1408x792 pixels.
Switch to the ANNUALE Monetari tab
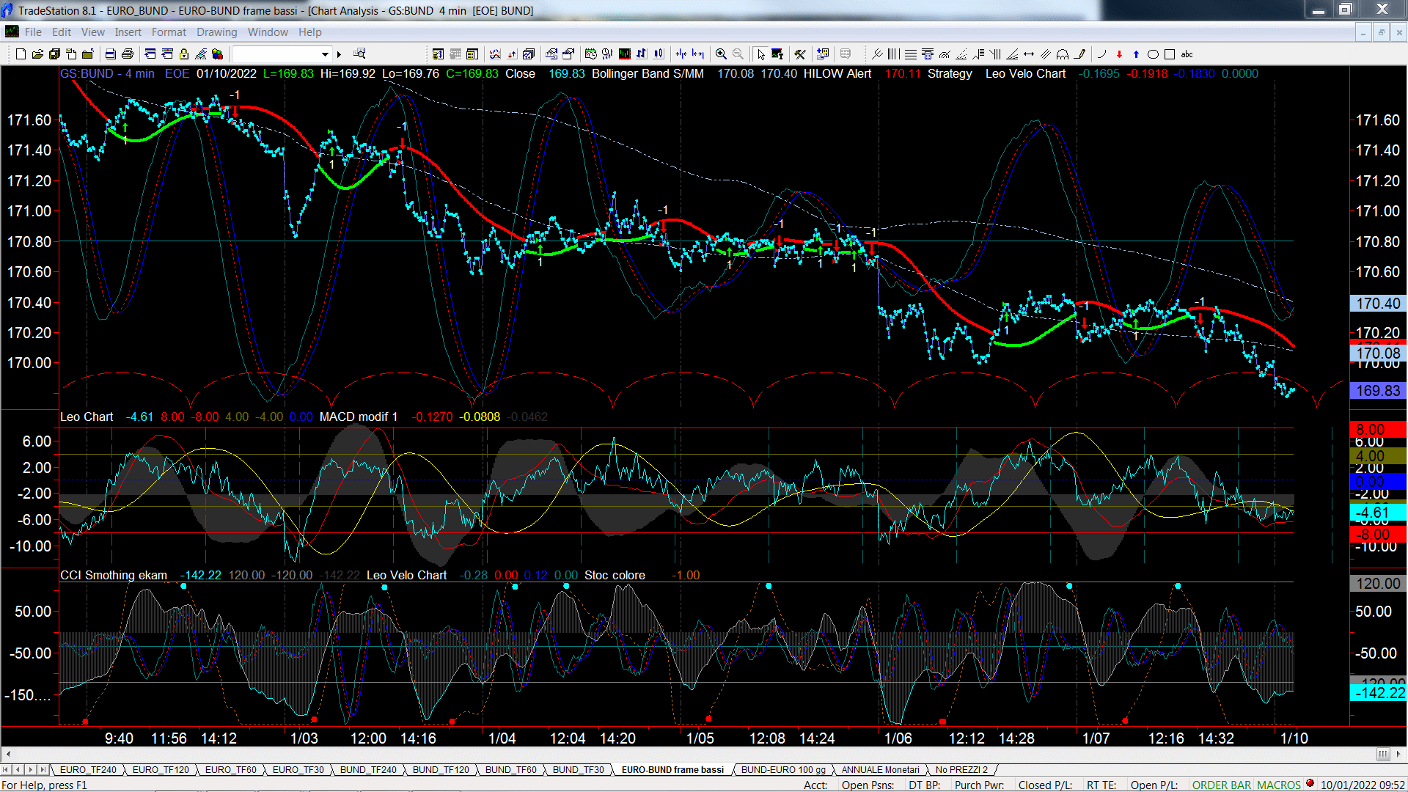click(880, 770)
